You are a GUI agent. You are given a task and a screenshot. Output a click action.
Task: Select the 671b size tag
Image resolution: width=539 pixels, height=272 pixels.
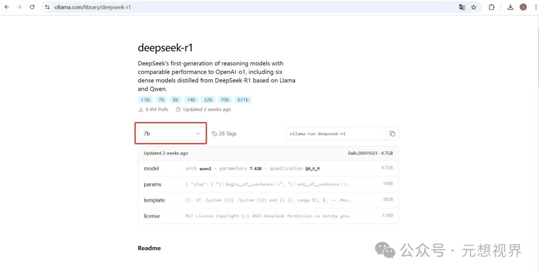pos(243,100)
